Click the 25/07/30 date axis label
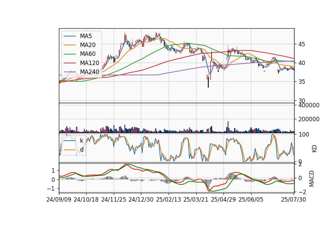Screen dimensions: 327x235 click(294, 200)
